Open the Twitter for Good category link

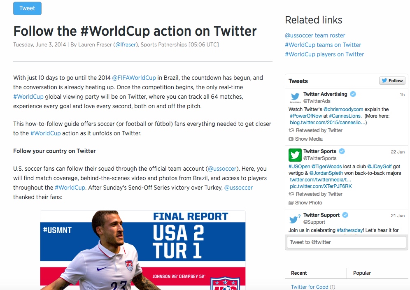coord(310,287)
